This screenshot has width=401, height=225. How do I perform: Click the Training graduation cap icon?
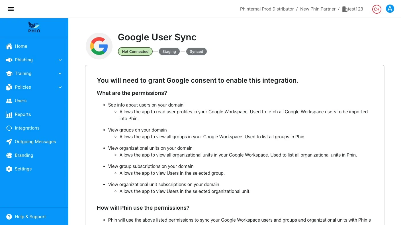(9, 74)
